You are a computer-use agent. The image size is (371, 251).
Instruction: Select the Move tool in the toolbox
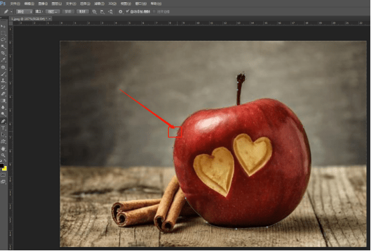3,26
